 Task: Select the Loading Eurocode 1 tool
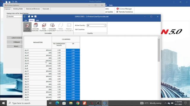27,27
